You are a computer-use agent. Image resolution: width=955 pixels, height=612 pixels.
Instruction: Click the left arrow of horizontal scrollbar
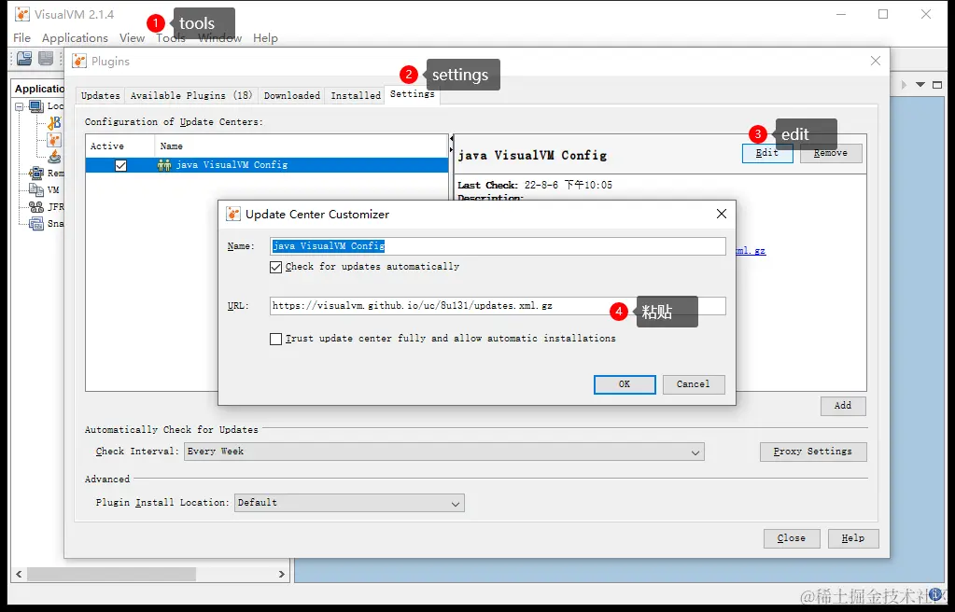coord(19,574)
